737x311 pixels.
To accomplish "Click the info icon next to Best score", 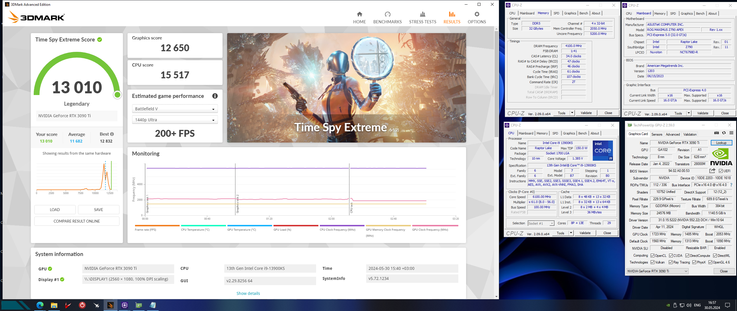I will tap(112, 134).
